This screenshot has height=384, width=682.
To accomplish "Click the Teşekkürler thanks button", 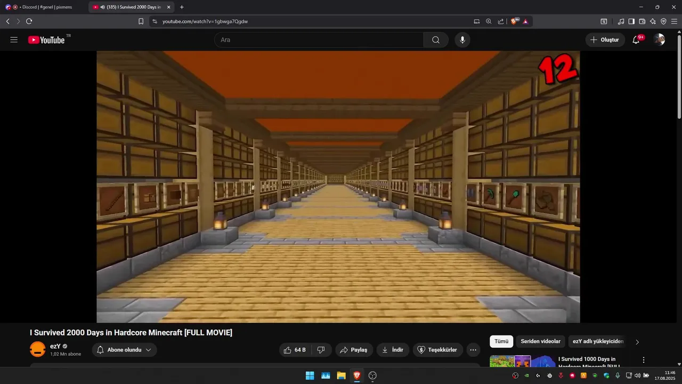I will click(x=437, y=350).
